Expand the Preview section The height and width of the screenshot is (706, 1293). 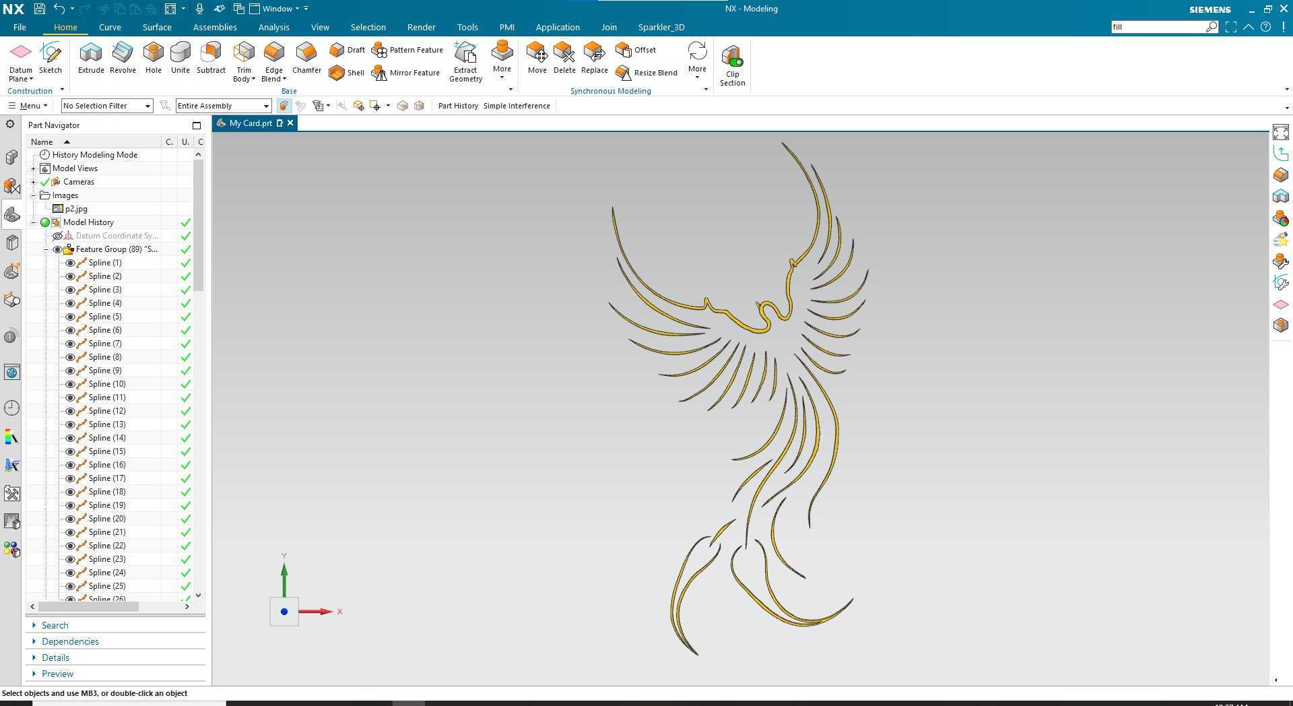coord(57,674)
